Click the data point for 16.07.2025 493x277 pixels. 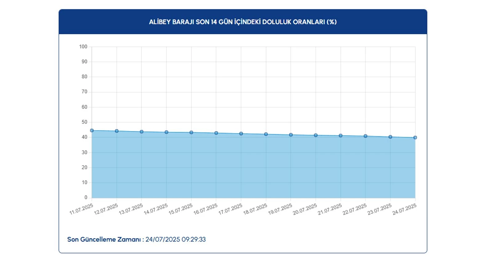click(x=216, y=133)
